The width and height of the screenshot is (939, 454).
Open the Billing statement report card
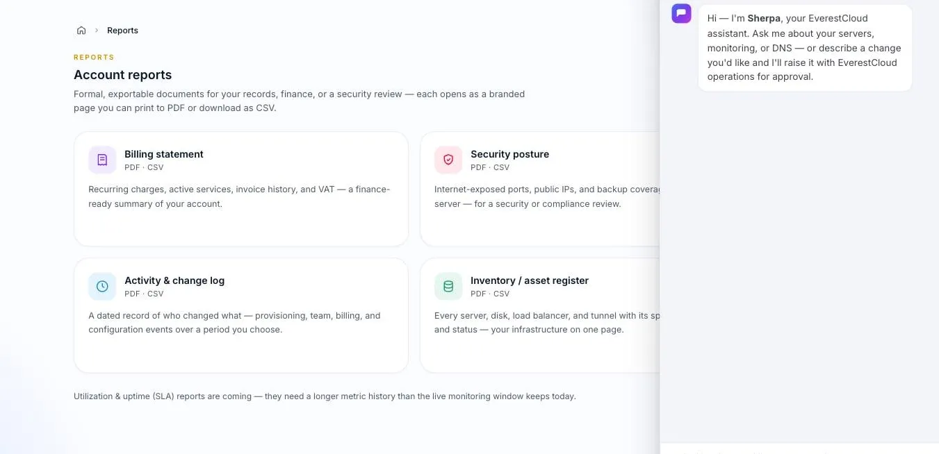(241, 189)
